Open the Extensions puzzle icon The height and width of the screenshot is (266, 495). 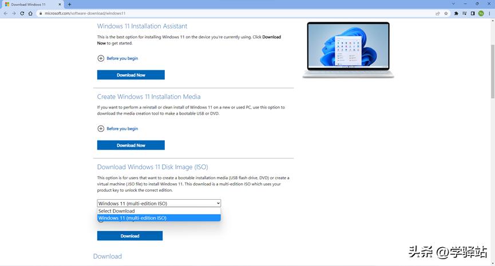point(456,14)
